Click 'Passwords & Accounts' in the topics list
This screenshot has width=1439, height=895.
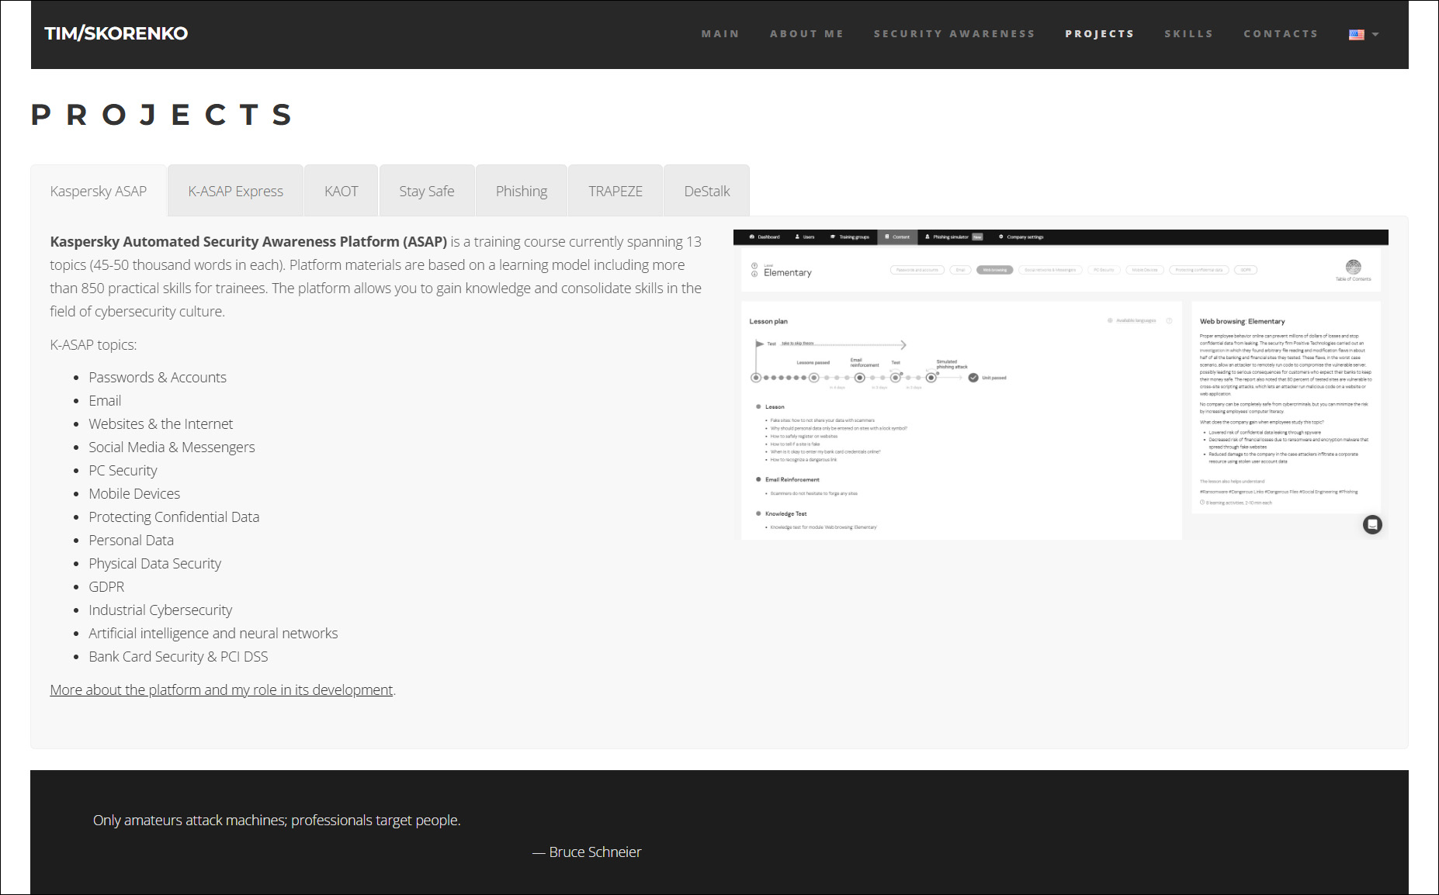coord(158,377)
